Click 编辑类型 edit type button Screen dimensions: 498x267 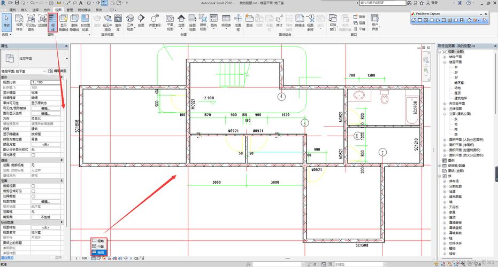tap(57, 71)
